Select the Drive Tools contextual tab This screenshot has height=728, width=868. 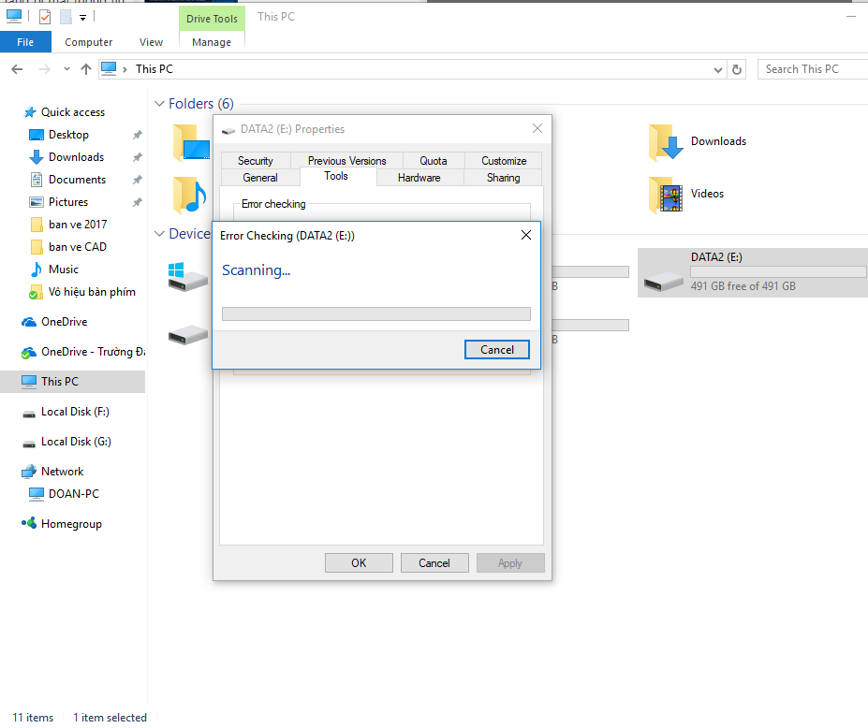tap(212, 19)
